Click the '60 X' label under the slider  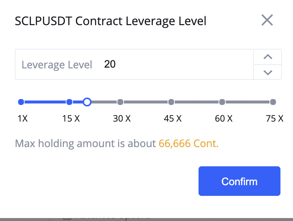(224, 119)
